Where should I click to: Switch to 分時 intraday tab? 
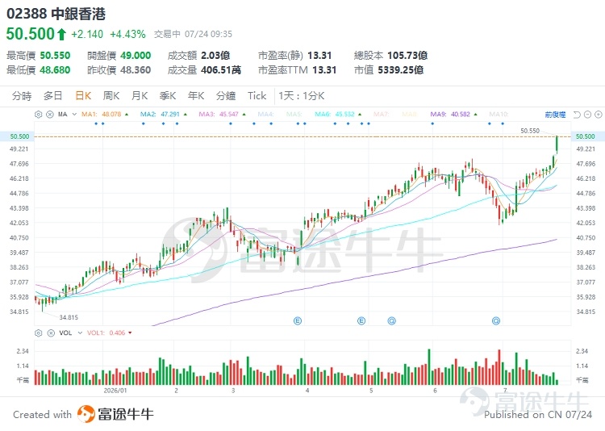(x=22, y=96)
